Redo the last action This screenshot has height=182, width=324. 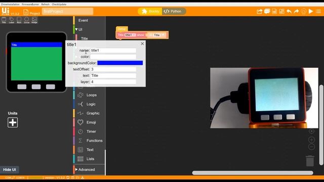pyautogui.click(x=296, y=11)
